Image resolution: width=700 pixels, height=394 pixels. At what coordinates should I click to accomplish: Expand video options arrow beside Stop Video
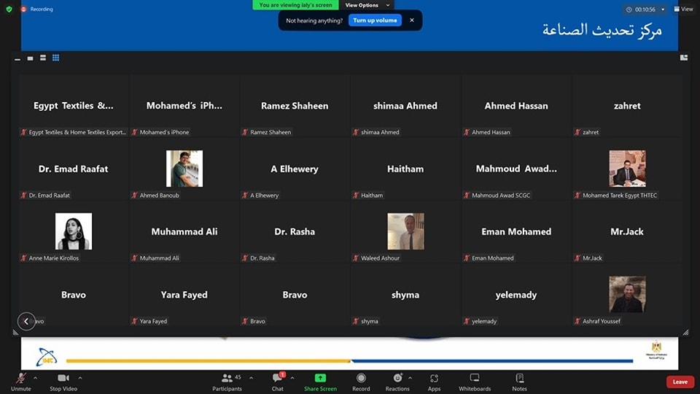[x=80, y=378]
